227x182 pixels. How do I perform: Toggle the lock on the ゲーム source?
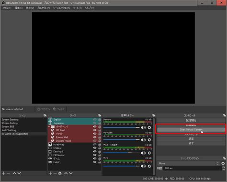pyautogui.click(x=100, y=159)
